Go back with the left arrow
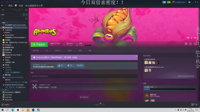This screenshot has height=112, width=200. [2, 5]
